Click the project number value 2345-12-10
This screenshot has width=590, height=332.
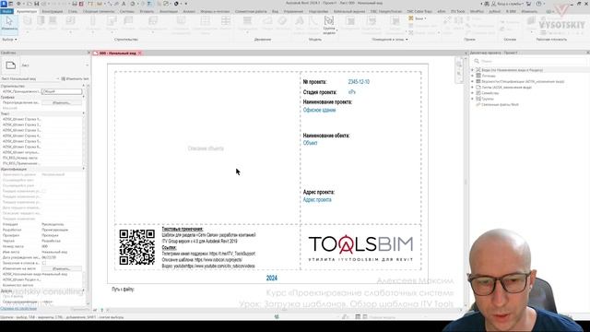tap(359, 82)
